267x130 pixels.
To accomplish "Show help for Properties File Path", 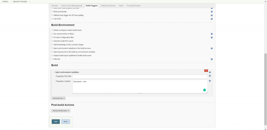I will 210,76.
